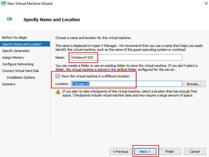The height and width of the screenshot is (157, 209).
Task: Select the Specify Name and Location step
Action: [x=22, y=44]
